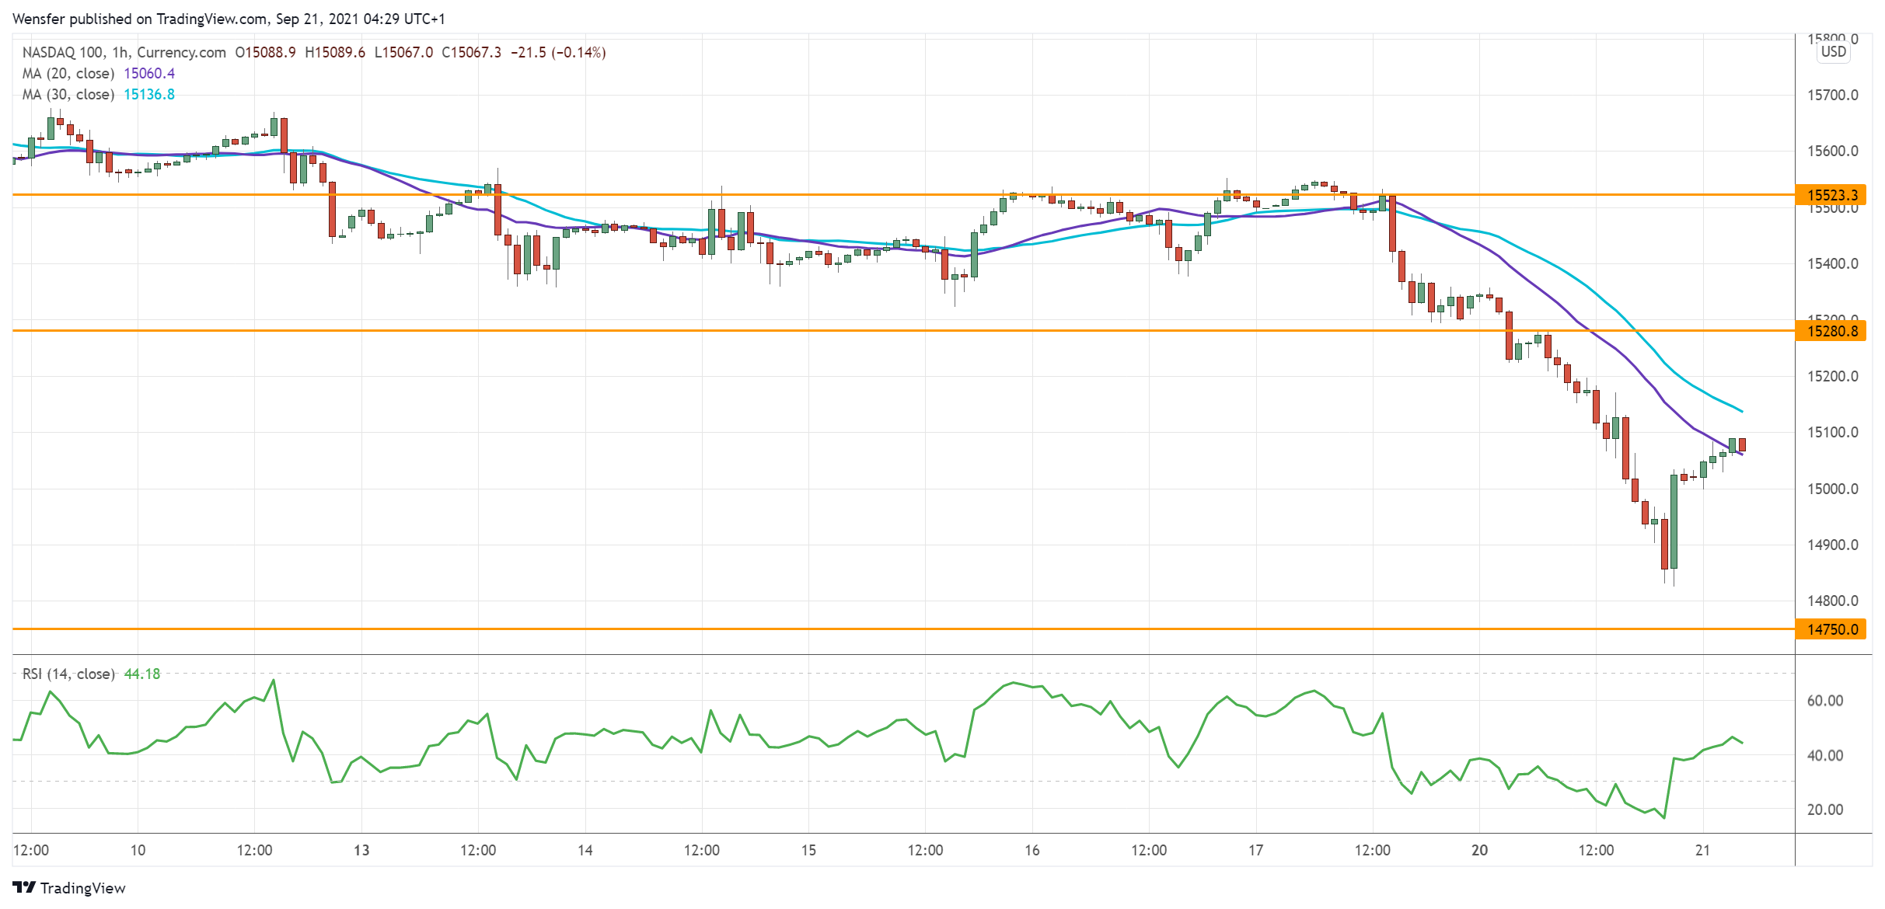The image size is (1885, 909).
Task: Open the USD currency selector
Action: (x=1833, y=52)
